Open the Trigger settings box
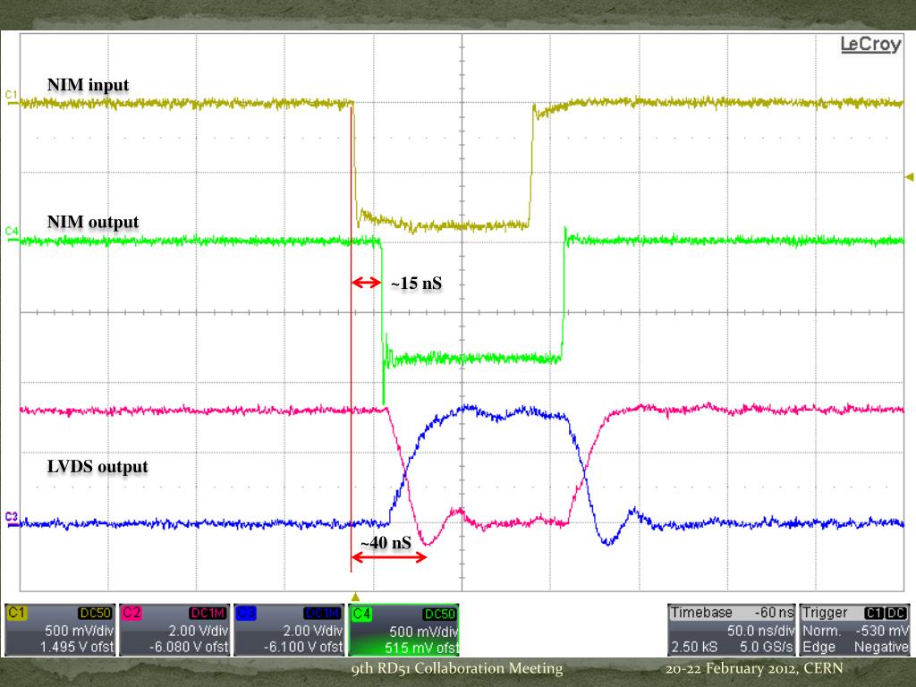The width and height of the screenshot is (916, 687). (x=854, y=630)
